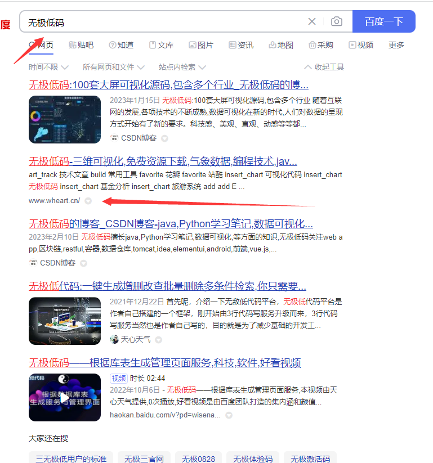Collapse search tools via 收起工具
This screenshot has width=433, height=463.
[x=324, y=68]
